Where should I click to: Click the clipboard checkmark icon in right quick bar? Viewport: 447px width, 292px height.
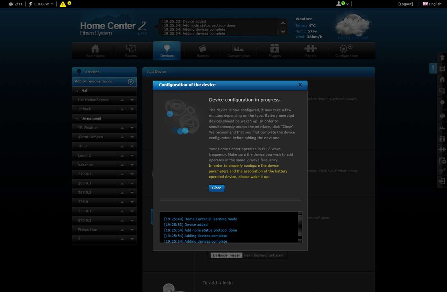tap(442, 161)
